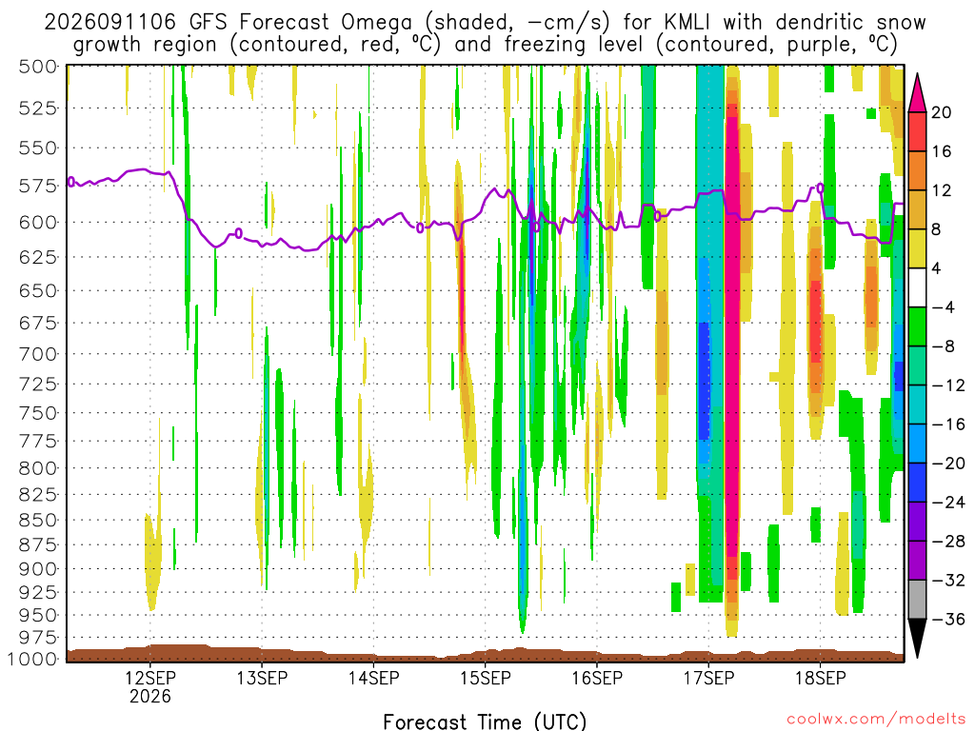
Task: Select the magenta top arrow of colorbar
Action: point(917,92)
